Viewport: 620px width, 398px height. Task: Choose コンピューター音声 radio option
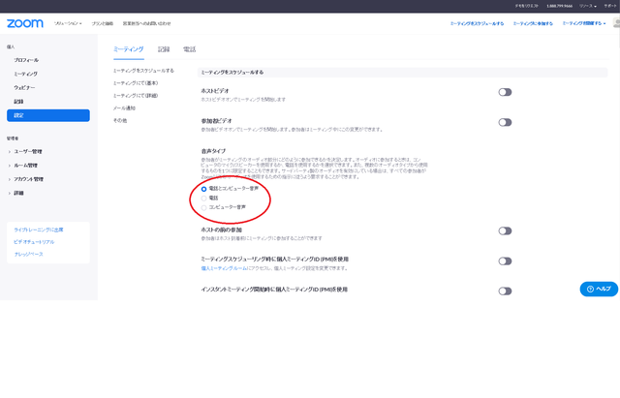point(204,207)
